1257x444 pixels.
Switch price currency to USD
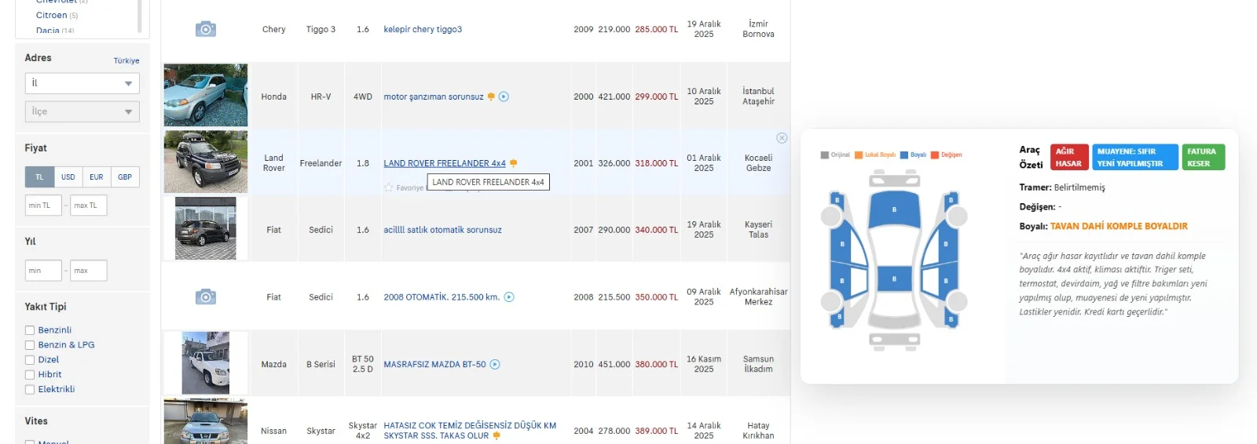tap(68, 177)
